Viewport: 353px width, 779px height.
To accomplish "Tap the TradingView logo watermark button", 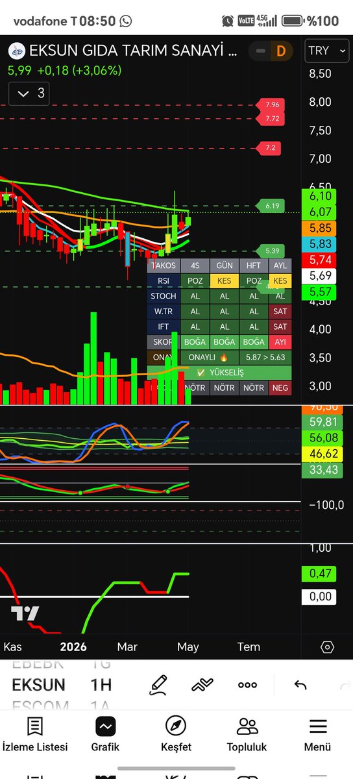I will click(x=25, y=613).
